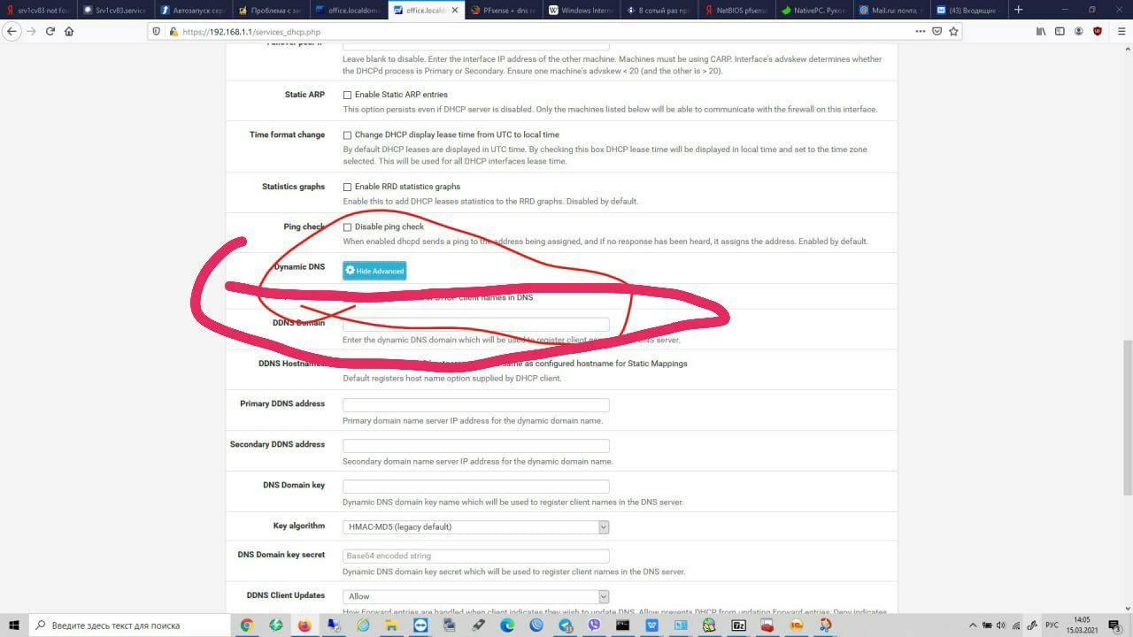The image size is (1133, 637).
Task: Switch to the Проблема с tab
Action: click(270, 10)
